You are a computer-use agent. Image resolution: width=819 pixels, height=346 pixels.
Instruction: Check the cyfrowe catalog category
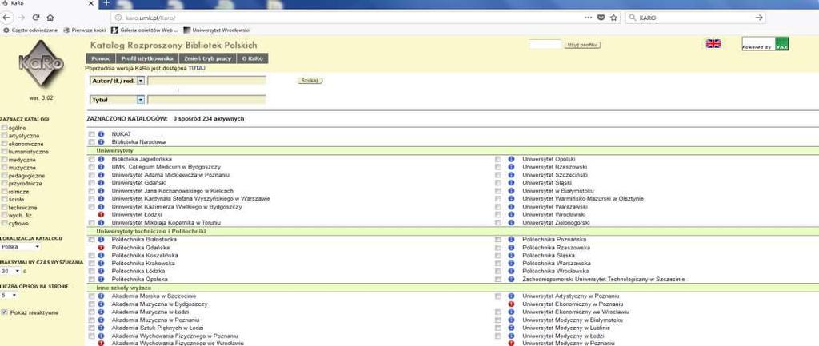(x=4, y=223)
